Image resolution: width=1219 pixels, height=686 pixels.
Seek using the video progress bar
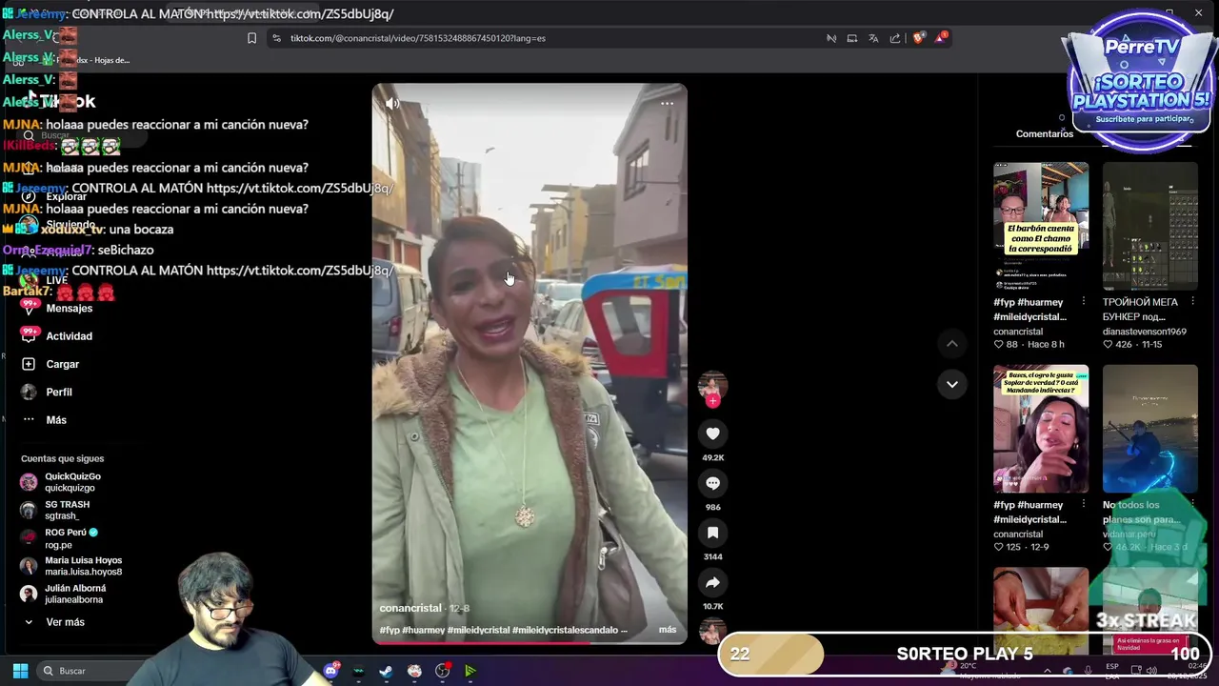[529, 642]
